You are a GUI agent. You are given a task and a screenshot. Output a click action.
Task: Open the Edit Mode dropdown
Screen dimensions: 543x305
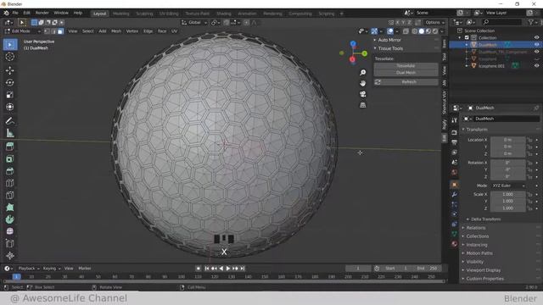point(23,31)
